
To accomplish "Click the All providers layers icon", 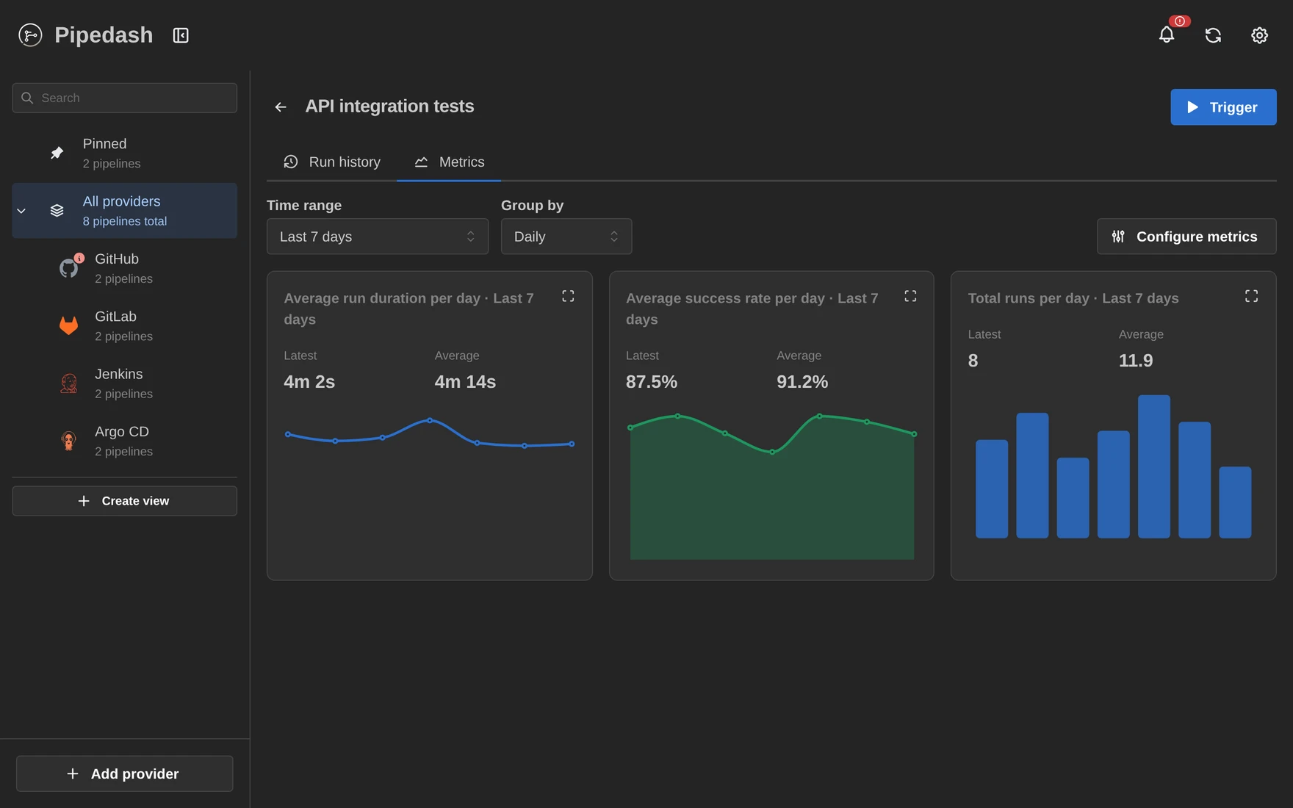I will pos(57,211).
